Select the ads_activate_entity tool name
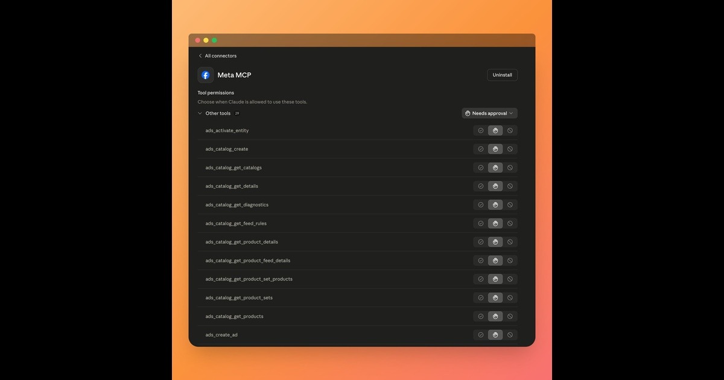Viewport: 724px width, 380px height. pyautogui.click(x=227, y=130)
